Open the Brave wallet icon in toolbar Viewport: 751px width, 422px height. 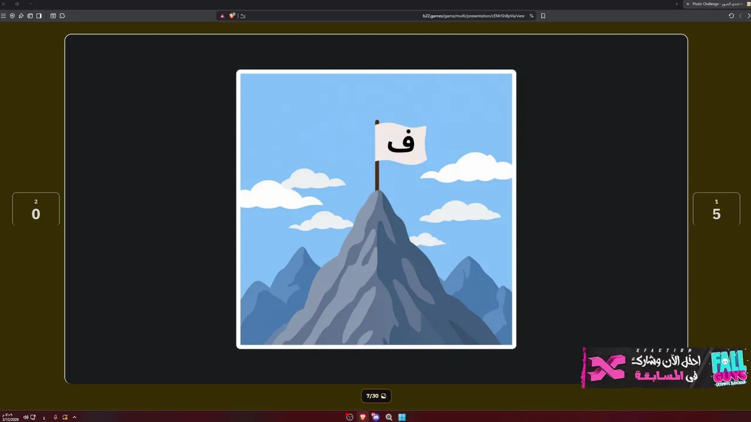[30, 16]
